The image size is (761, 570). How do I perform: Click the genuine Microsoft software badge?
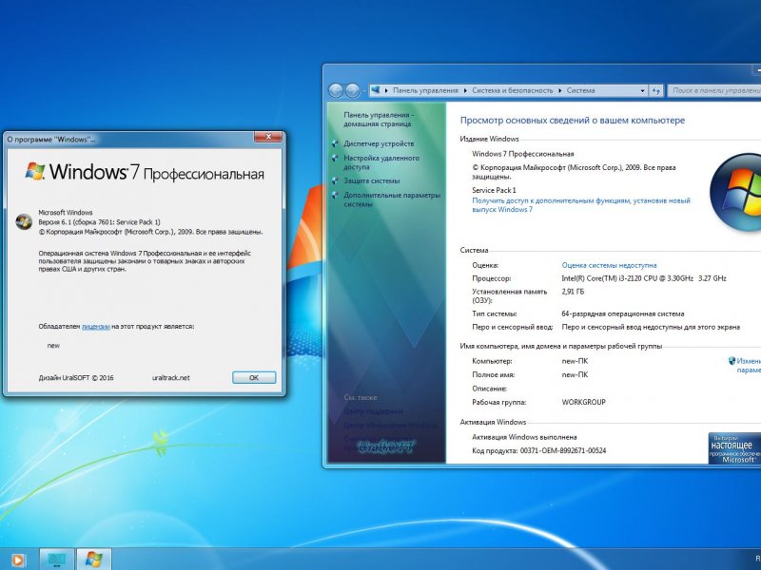tap(734, 447)
